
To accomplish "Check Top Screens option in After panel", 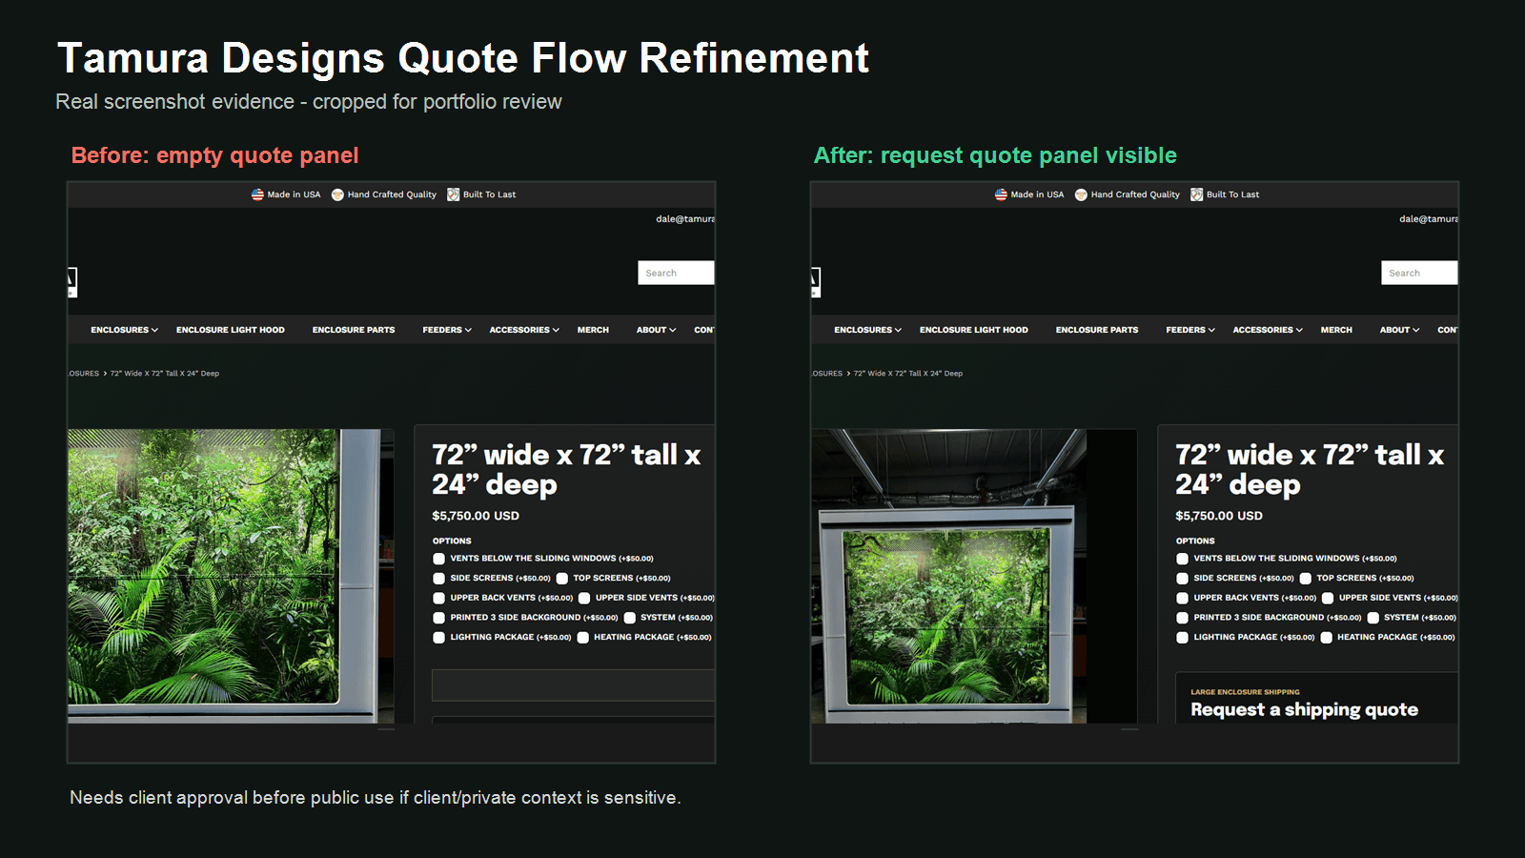I will coord(1306,579).
